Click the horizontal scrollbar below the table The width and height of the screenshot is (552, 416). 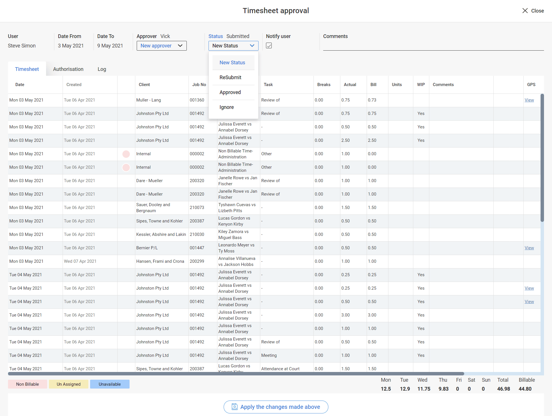pos(236,374)
